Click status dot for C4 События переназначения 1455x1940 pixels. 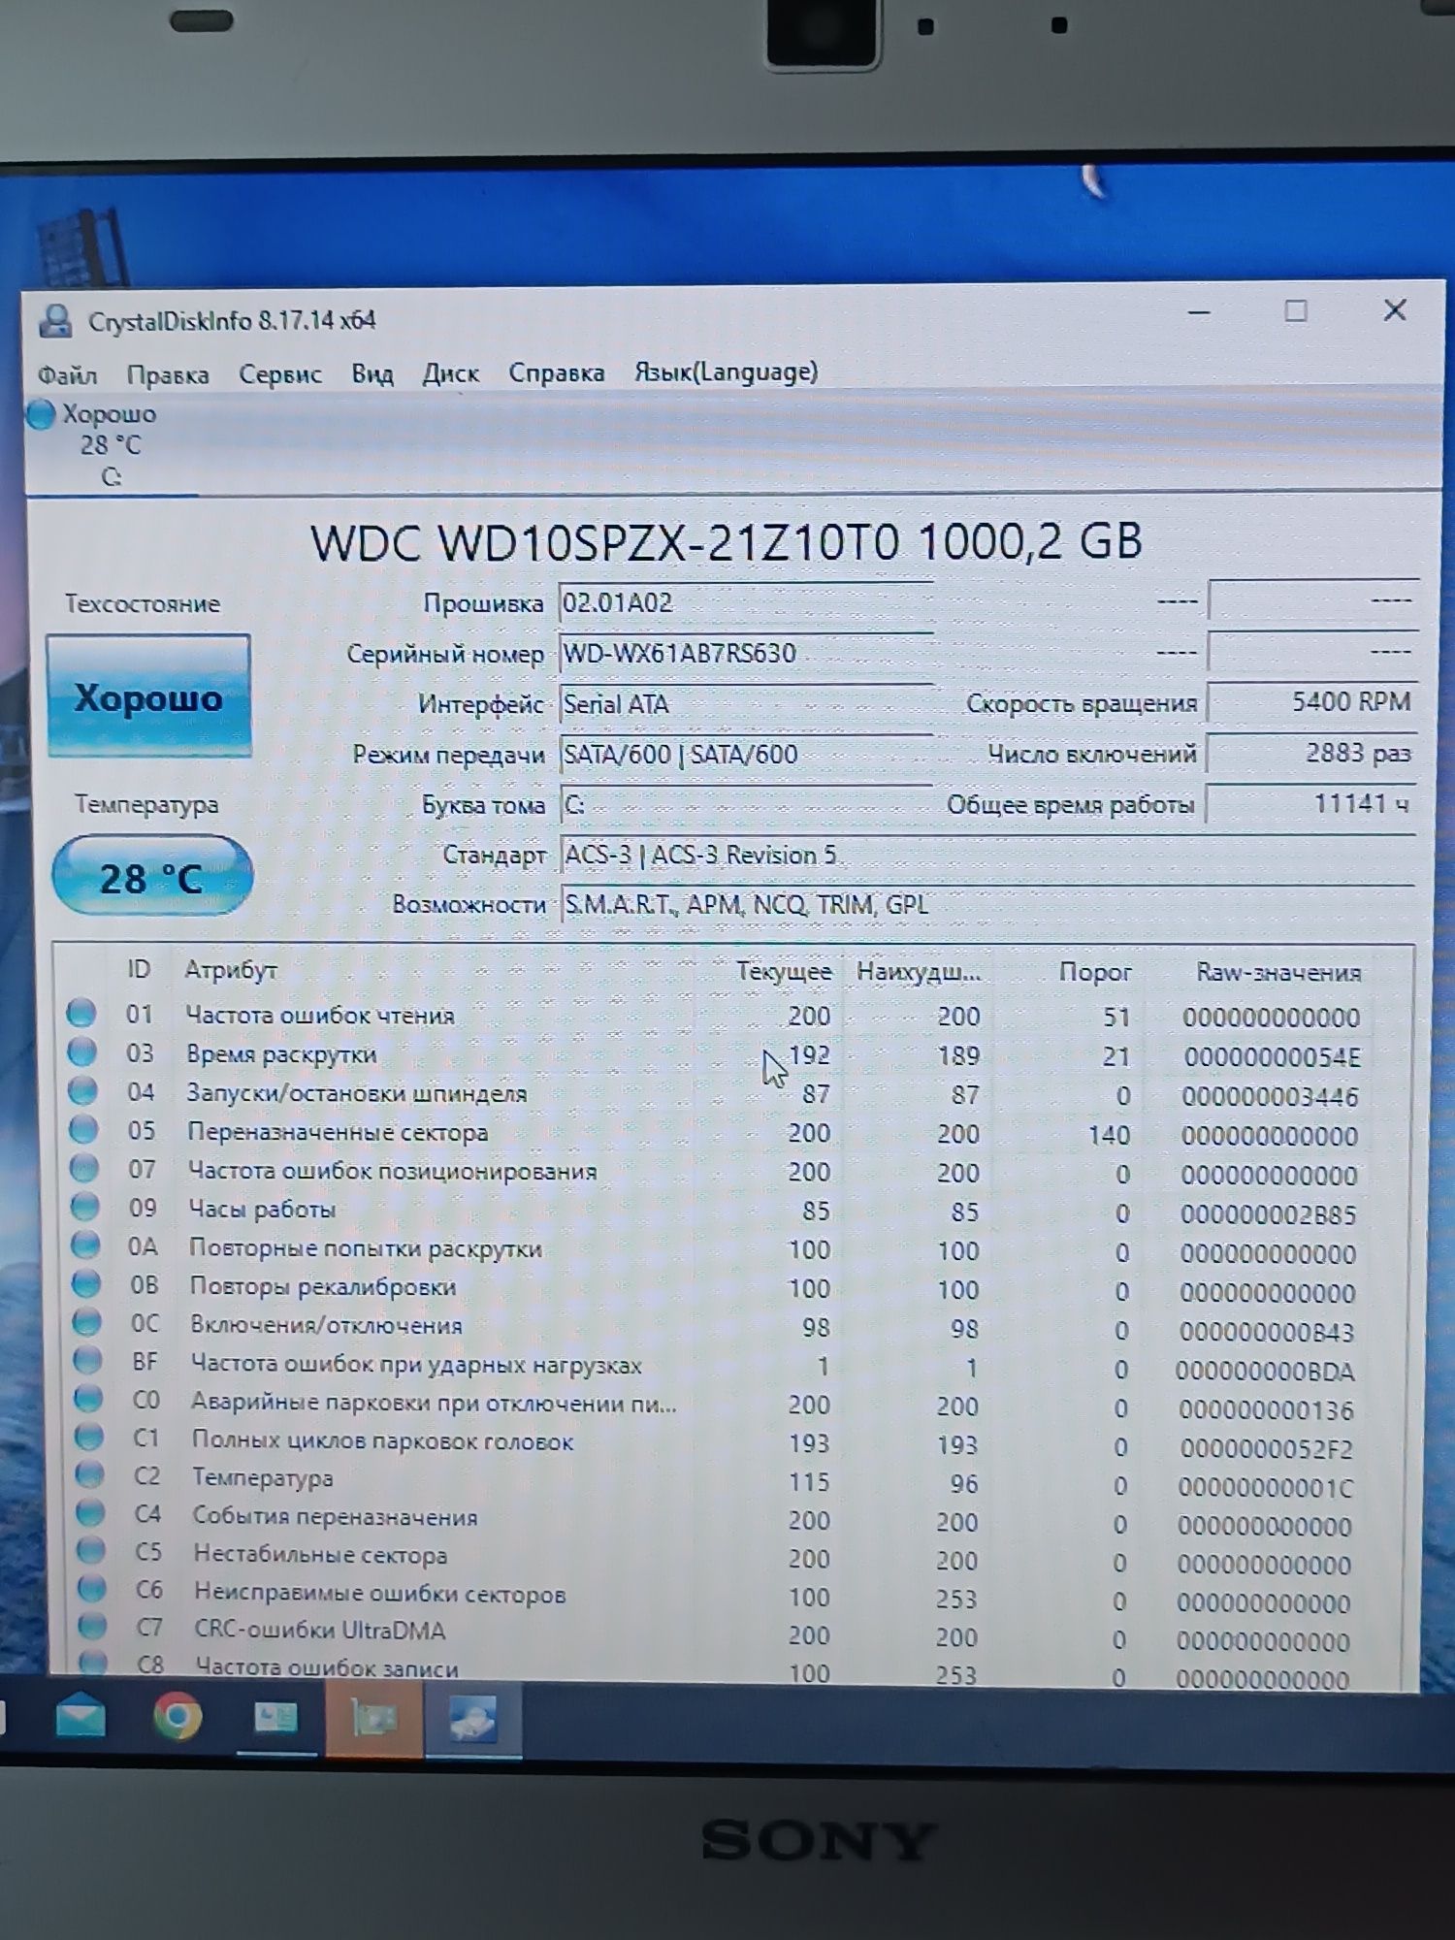90,1513
